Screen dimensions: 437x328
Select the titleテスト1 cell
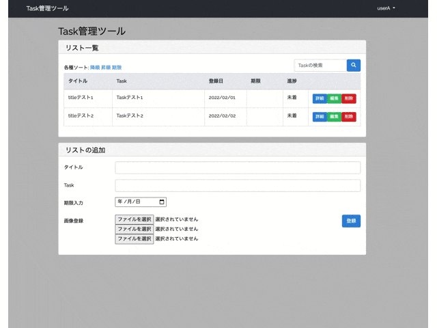(x=88, y=98)
